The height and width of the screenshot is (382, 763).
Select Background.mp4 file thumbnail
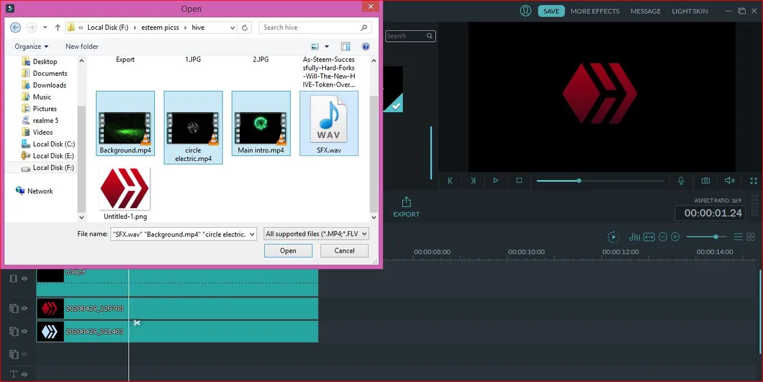coord(125,123)
